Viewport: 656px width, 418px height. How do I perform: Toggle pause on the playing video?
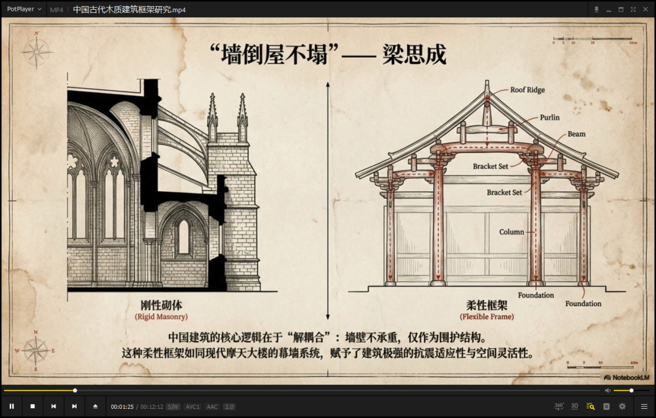12,406
